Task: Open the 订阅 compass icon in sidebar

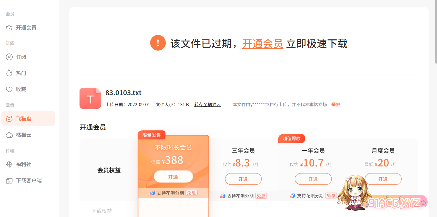Action: click(x=9, y=57)
